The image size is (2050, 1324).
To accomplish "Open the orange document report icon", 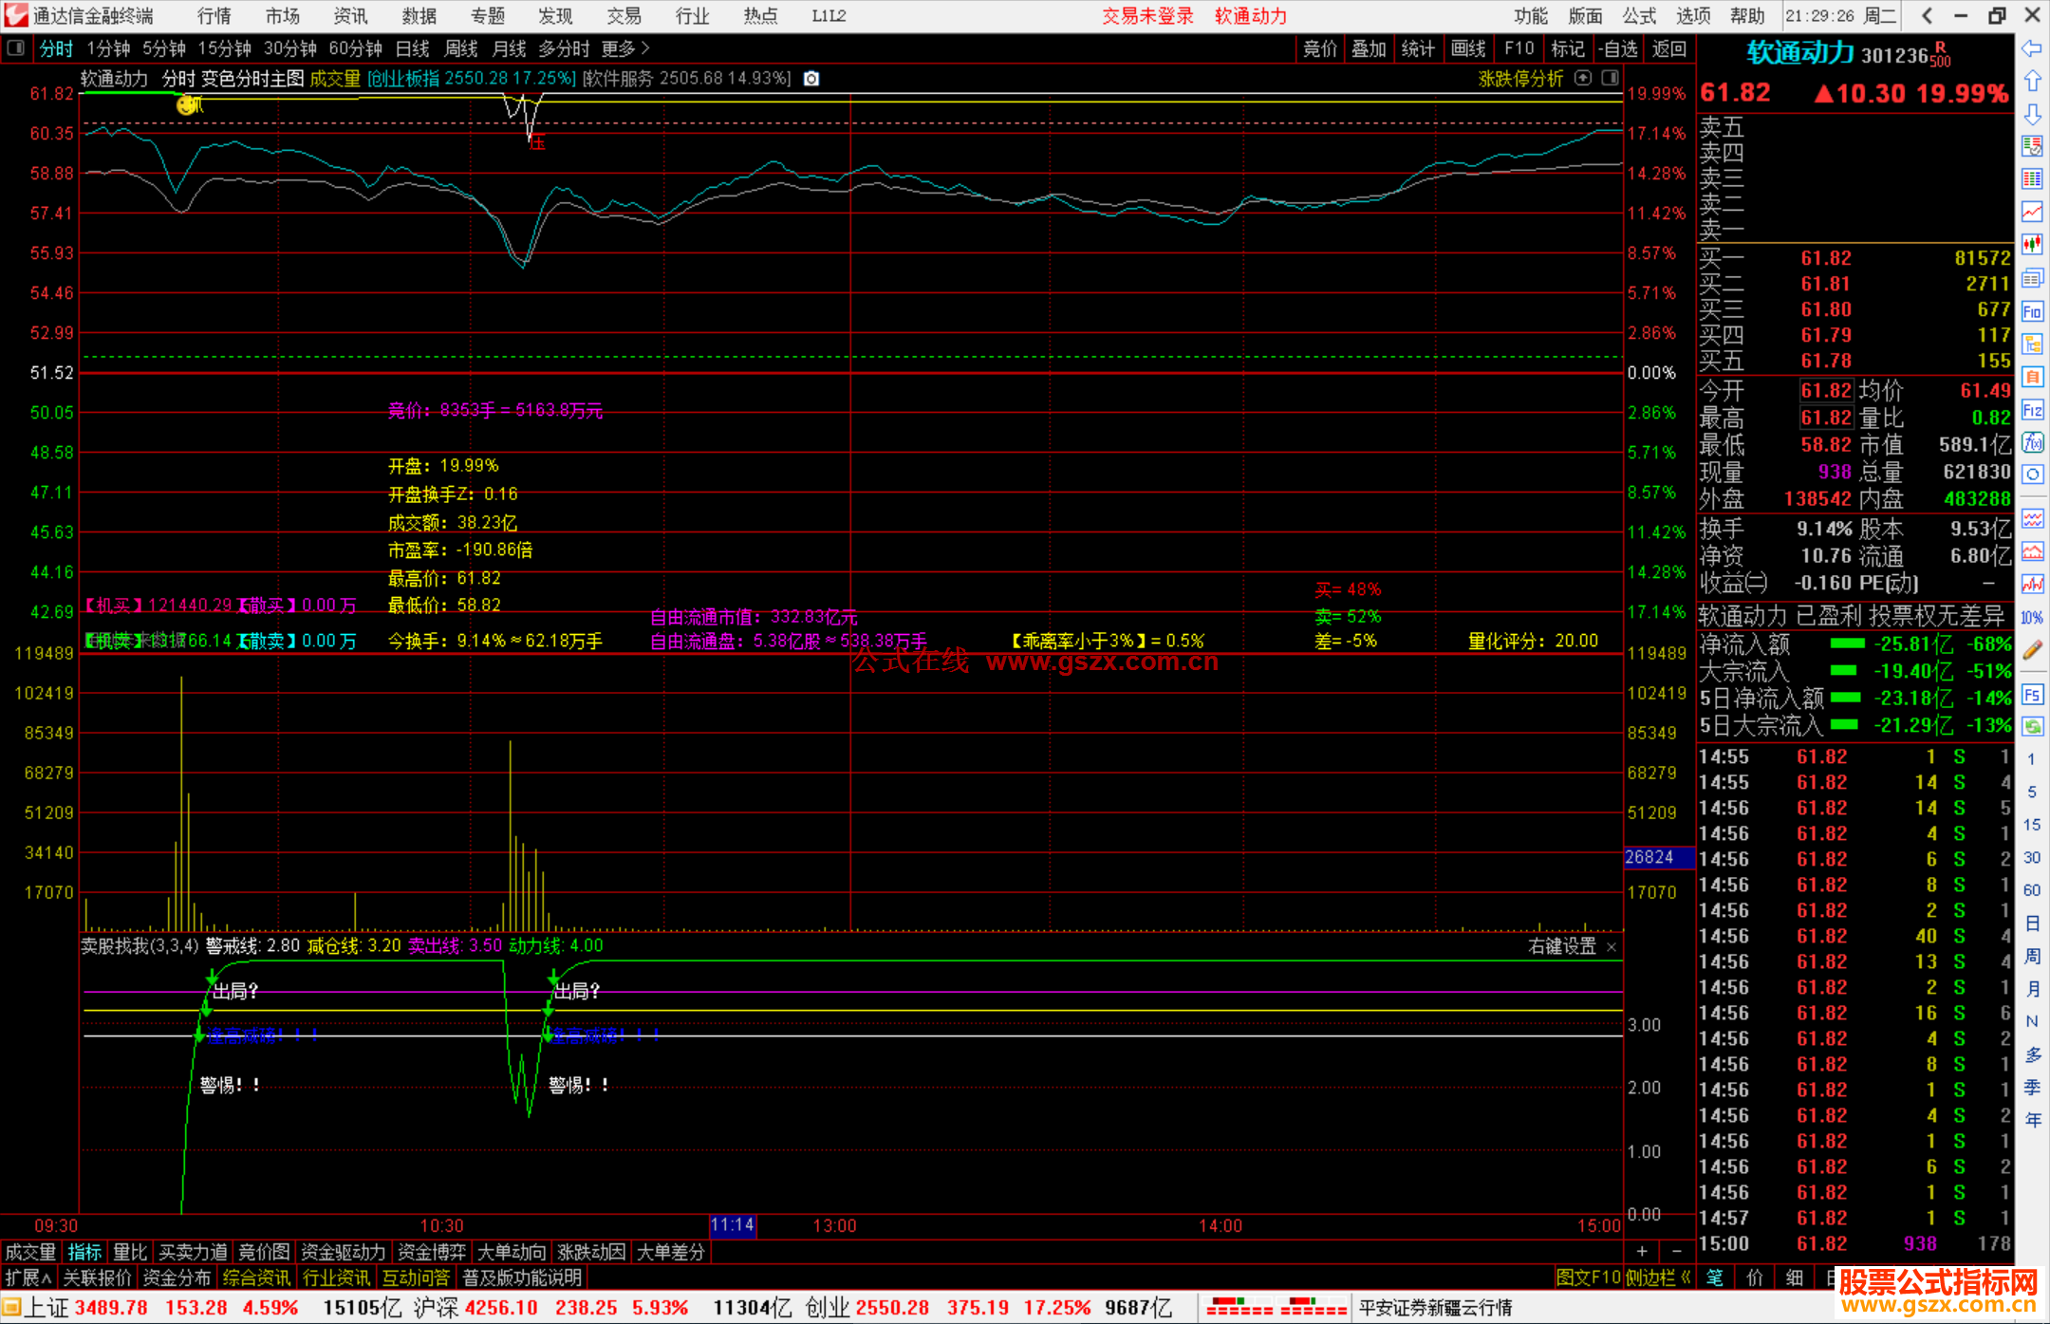I will tap(2032, 377).
